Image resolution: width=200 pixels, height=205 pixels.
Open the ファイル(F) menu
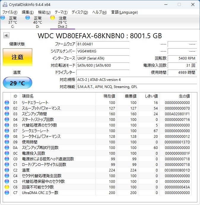coord(10,12)
